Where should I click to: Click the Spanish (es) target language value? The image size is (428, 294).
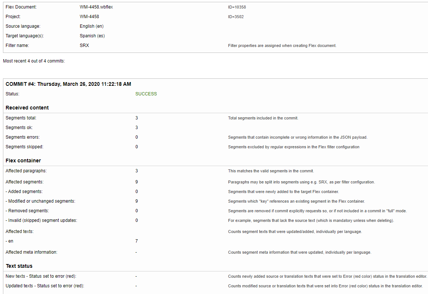[92, 36]
